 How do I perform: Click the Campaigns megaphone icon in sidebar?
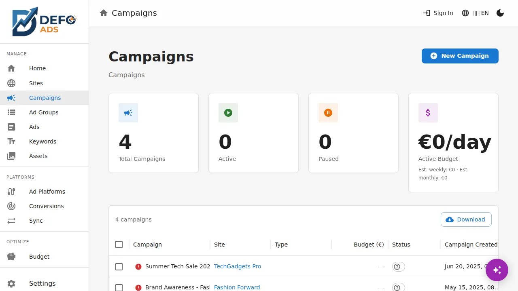pos(11,98)
